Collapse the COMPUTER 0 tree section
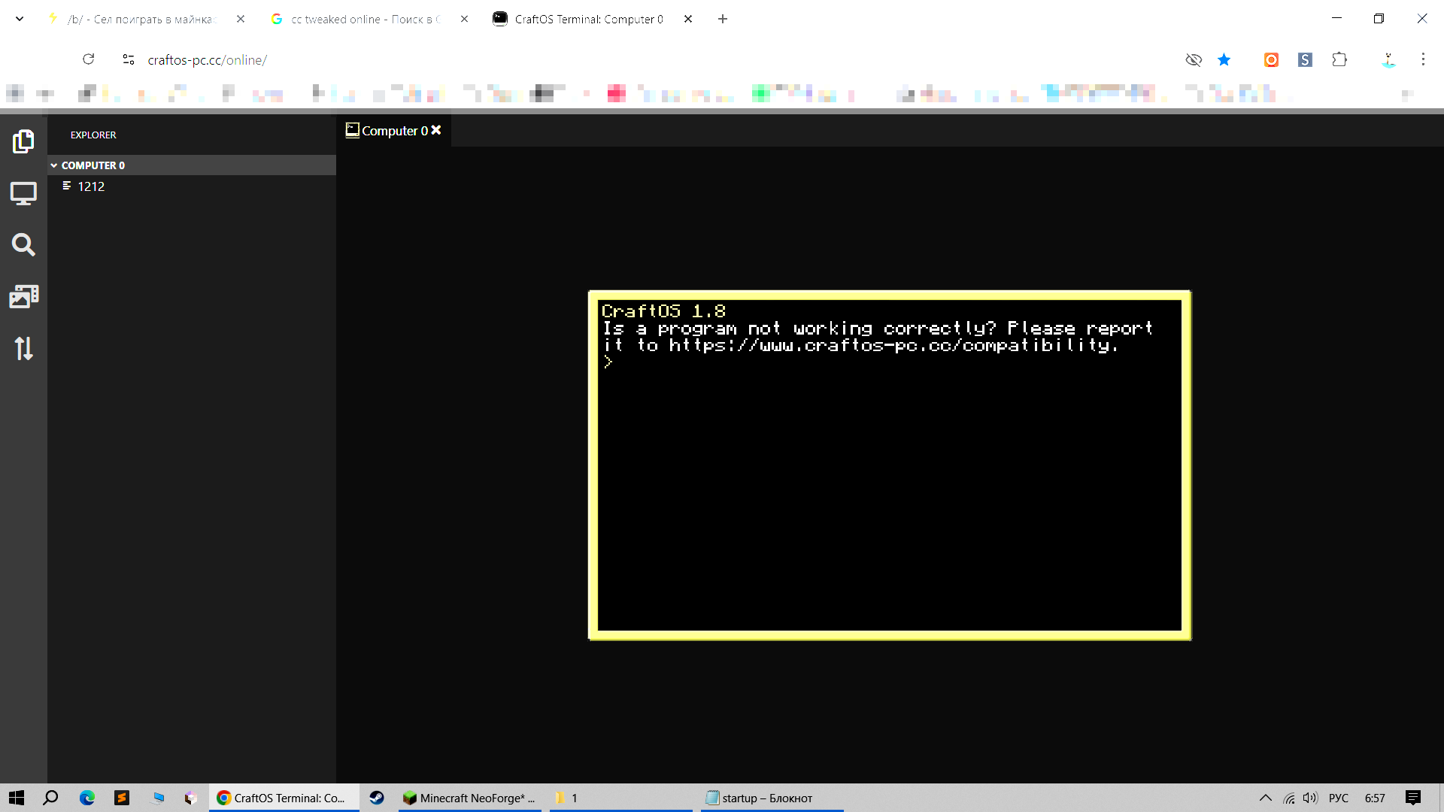 tap(54, 165)
